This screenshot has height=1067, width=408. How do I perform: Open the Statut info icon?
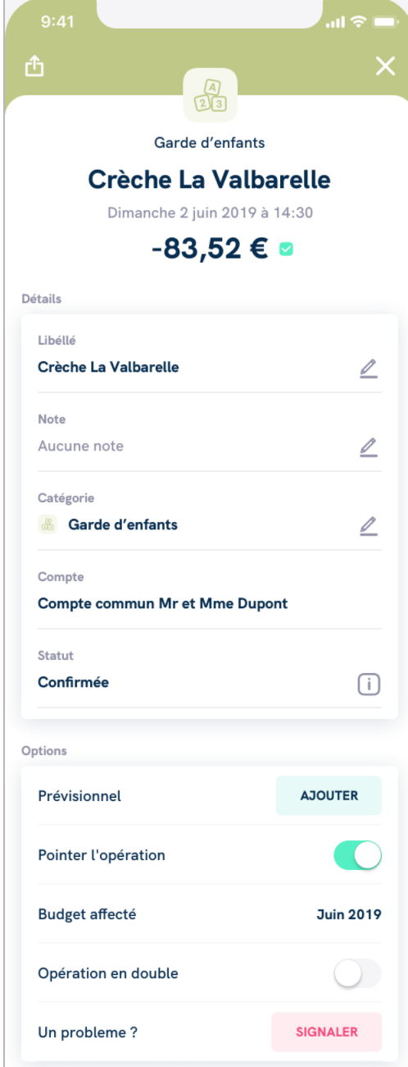(369, 683)
